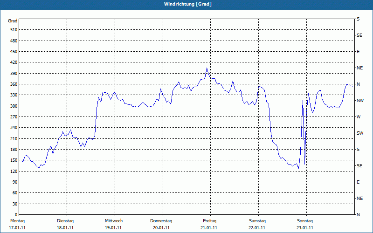
Task: Click the SE compass label at 480 level
Action: (359, 35)
